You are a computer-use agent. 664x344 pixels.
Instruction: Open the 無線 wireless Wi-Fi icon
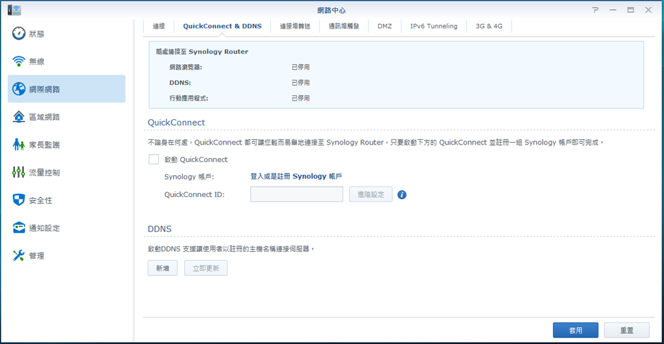coord(19,62)
